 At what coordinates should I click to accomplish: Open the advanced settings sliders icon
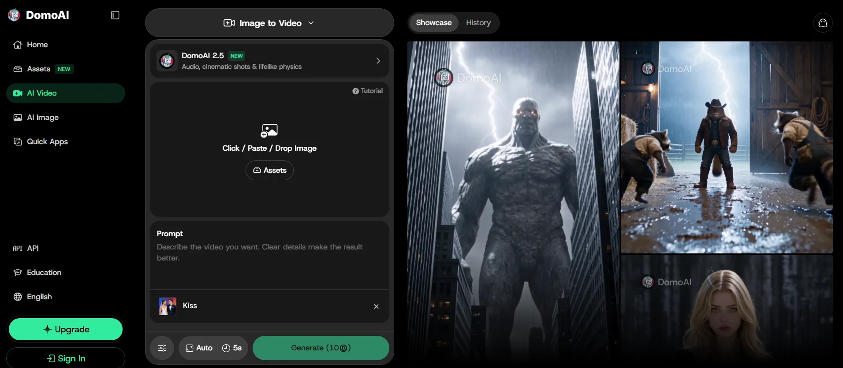[x=162, y=348]
